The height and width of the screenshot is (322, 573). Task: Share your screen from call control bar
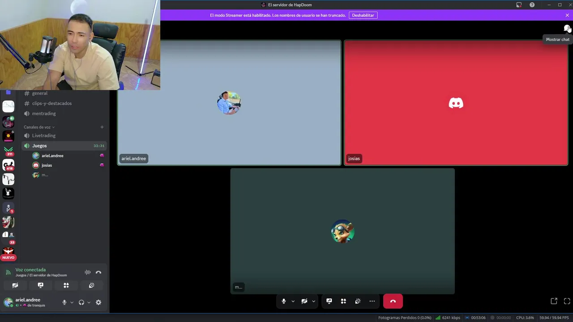click(x=329, y=301)
